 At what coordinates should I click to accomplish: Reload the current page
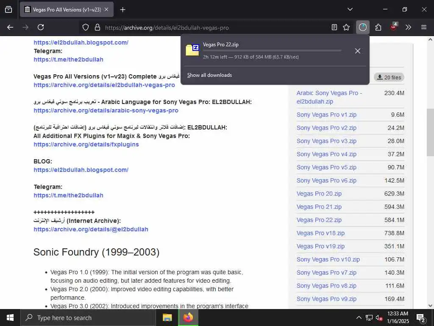(x=41, y=27)
